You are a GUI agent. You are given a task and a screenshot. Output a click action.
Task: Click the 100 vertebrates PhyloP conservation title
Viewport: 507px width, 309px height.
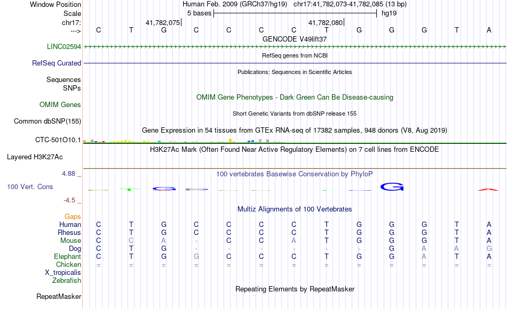coord(295,174)
